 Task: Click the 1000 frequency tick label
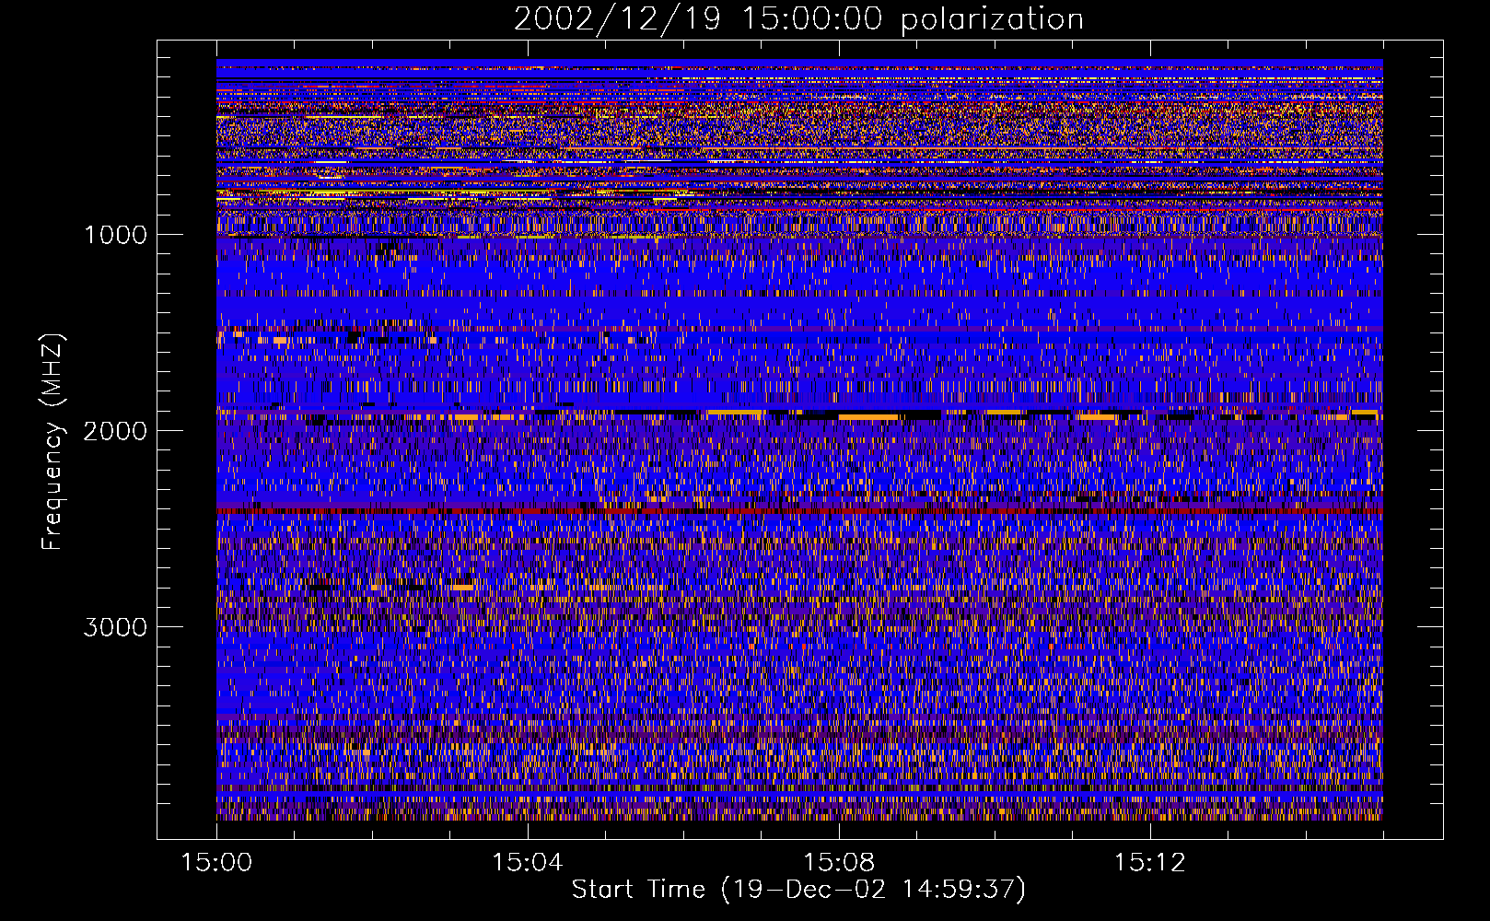115,235
